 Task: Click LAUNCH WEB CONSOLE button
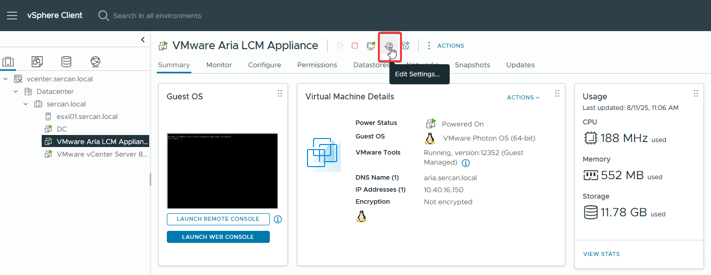tap(218, 237)
